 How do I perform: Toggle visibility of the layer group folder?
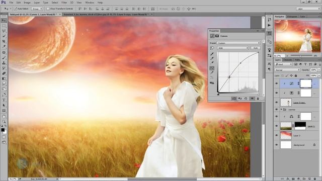click(276, 110)
